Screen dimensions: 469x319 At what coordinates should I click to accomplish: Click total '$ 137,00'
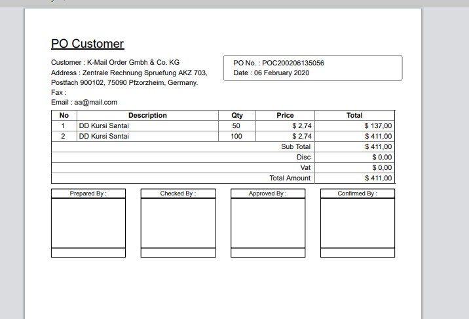tap(378, 126)
